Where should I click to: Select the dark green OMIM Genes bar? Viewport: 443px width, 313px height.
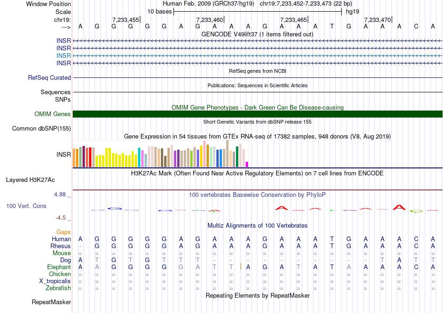[257, 114]
